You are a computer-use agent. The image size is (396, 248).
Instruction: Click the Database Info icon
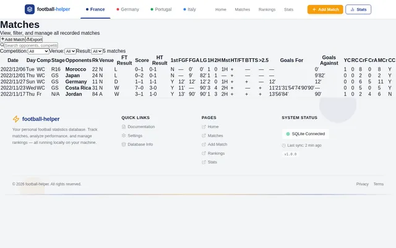tap(124, 144)
